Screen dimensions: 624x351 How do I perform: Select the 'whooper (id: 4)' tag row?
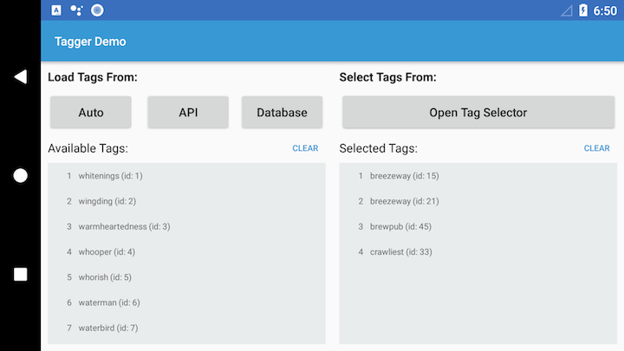tap(186, 252)
